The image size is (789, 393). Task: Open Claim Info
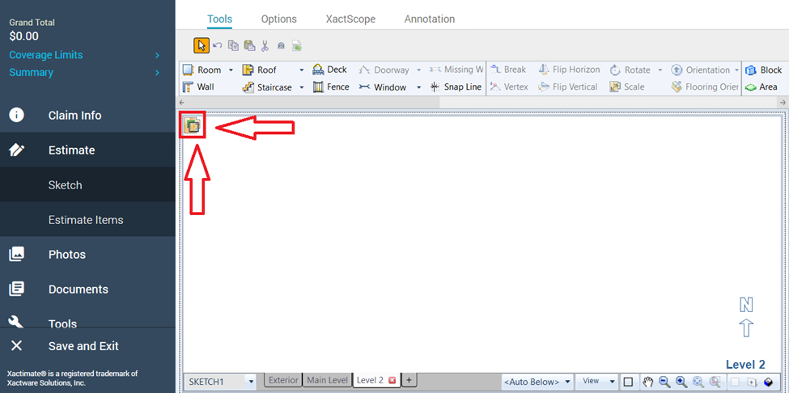pos(87,116)
